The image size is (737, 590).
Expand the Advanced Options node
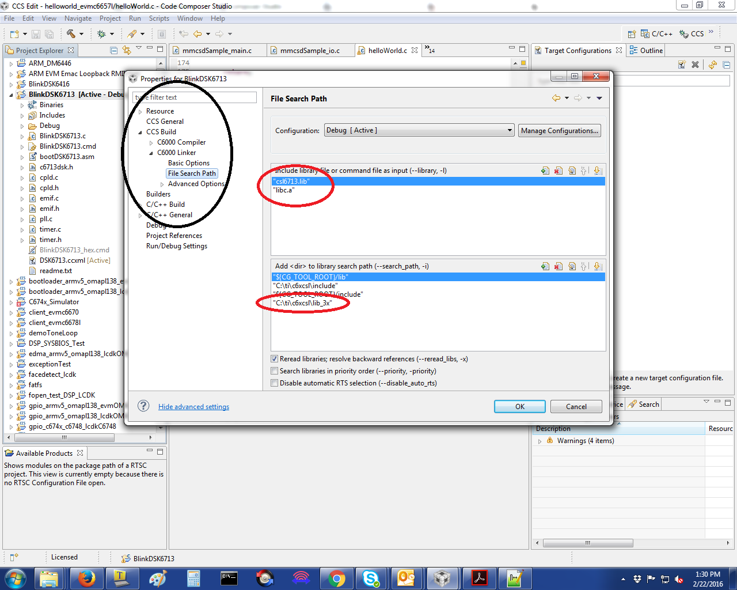click(x=162, y=184)
